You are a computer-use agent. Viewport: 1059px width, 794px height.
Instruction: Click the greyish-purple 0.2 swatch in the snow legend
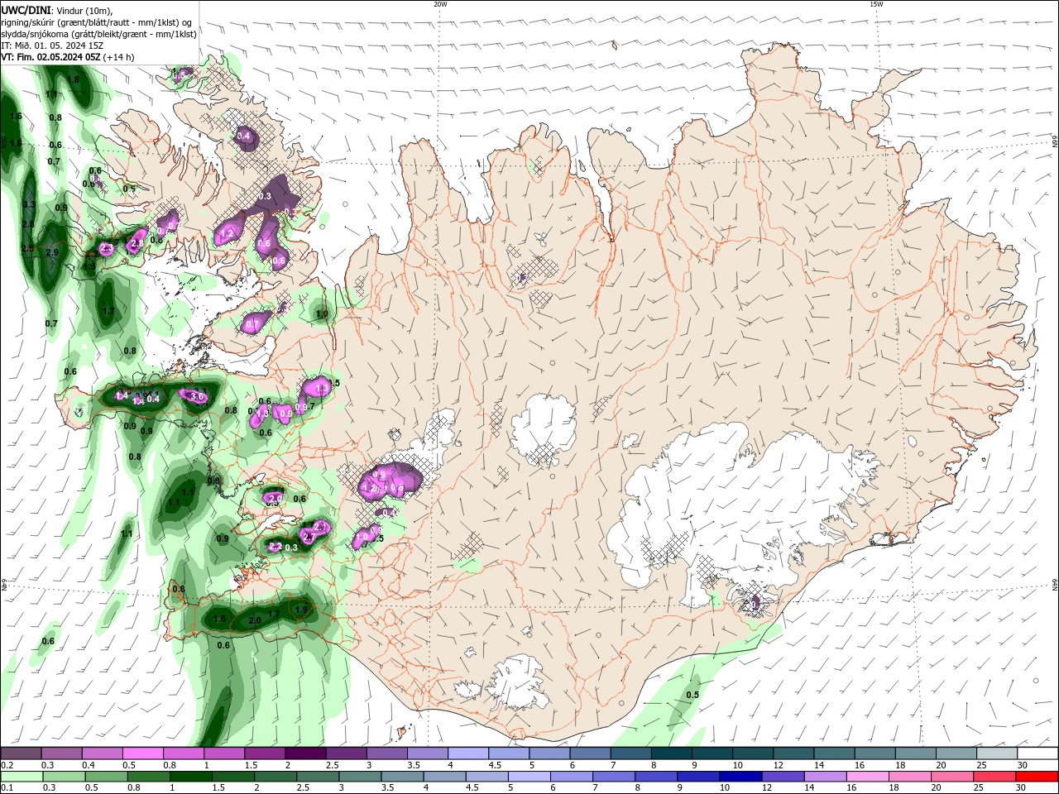(21, 753)
